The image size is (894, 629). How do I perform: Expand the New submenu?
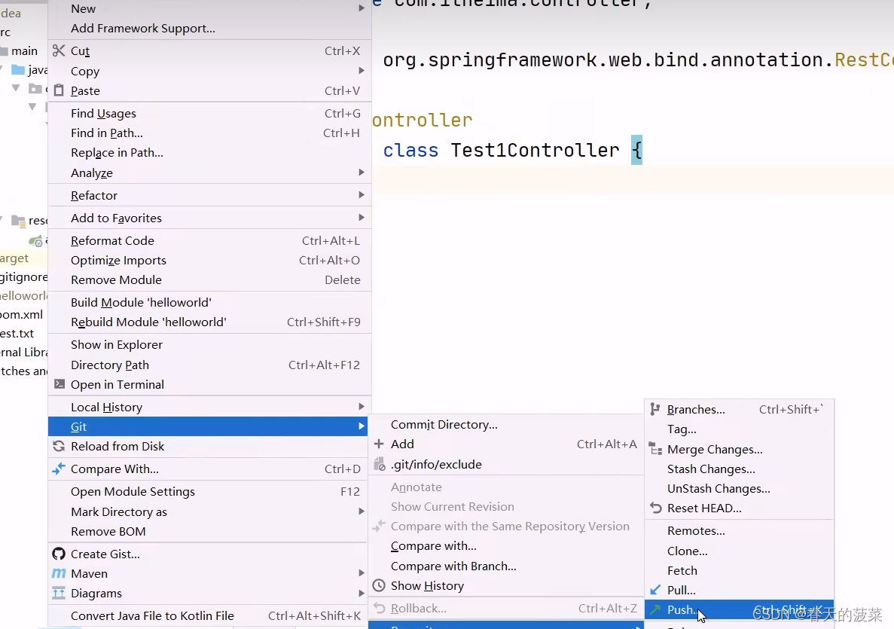pyautogui.click(x=362, y=8)
